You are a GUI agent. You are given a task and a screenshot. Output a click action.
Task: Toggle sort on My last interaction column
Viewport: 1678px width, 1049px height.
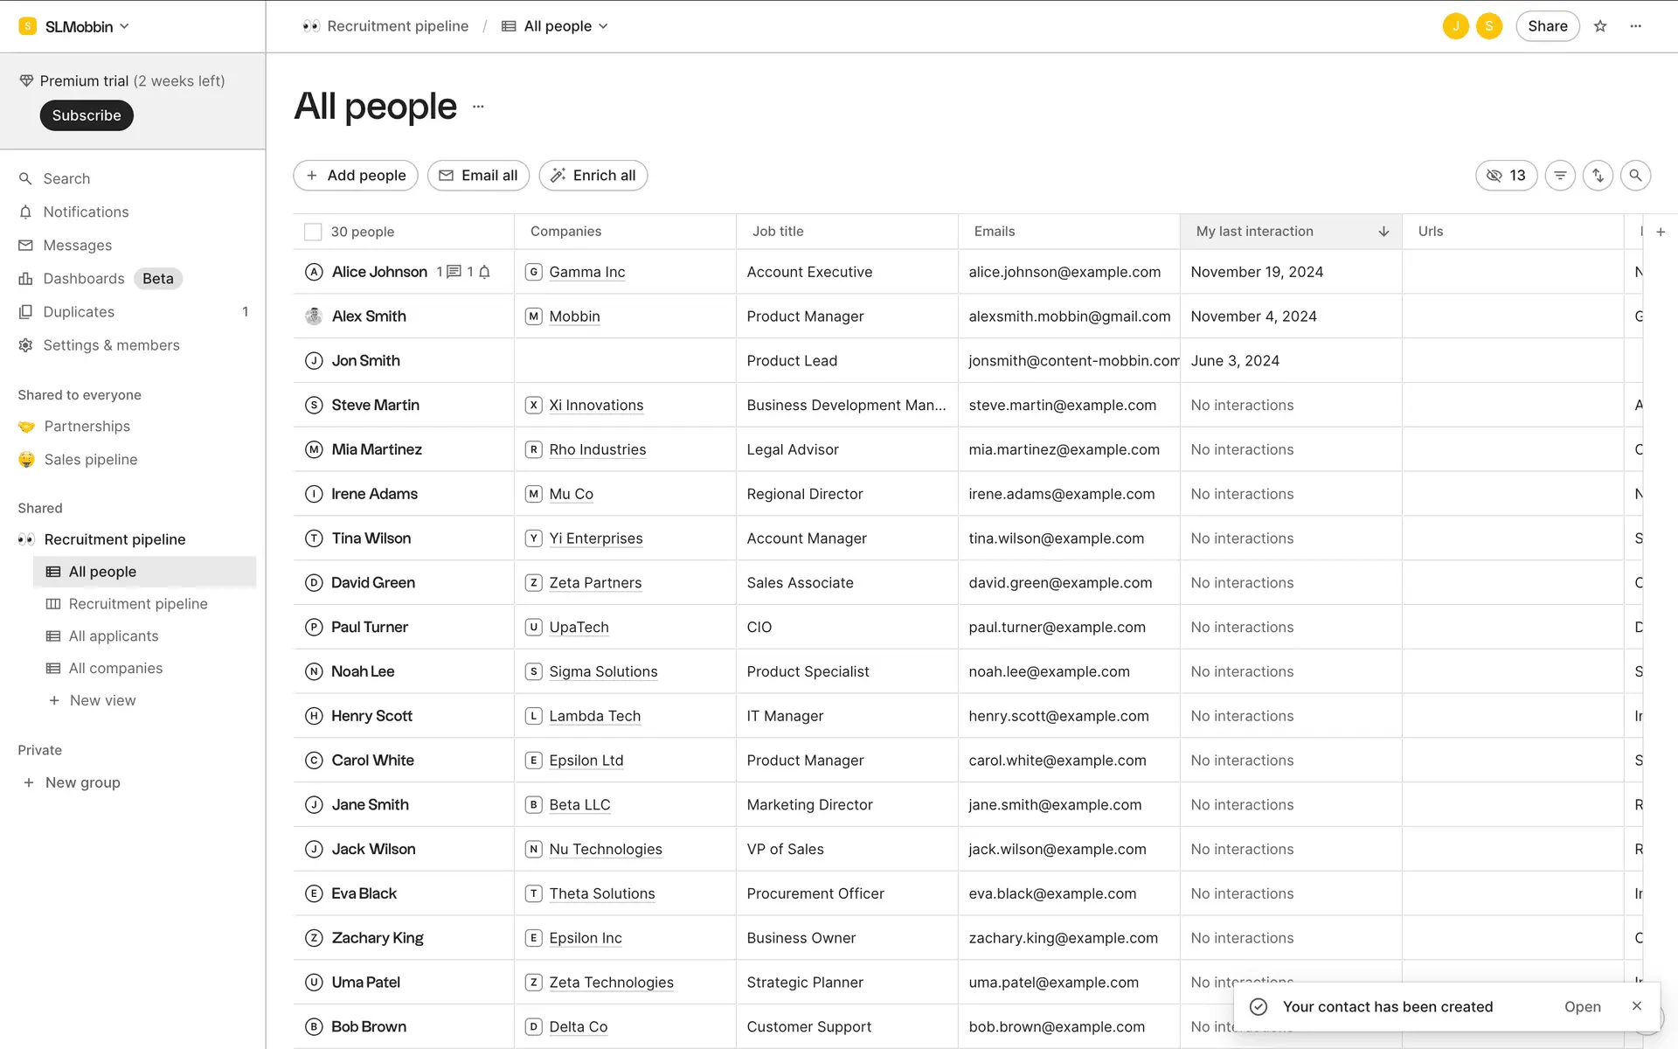pyautogui.click(x=1383, y=232)
